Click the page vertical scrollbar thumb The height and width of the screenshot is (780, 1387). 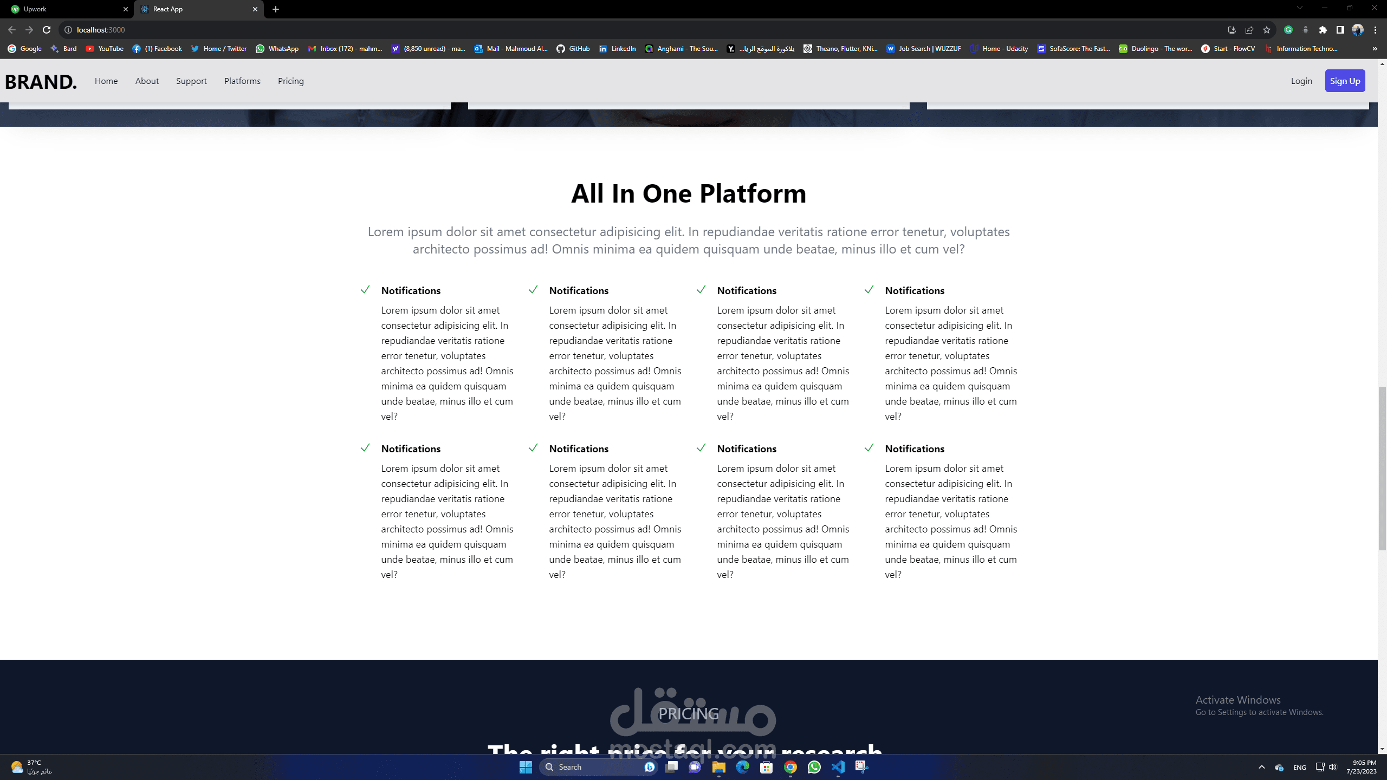tap(1382, 469)
